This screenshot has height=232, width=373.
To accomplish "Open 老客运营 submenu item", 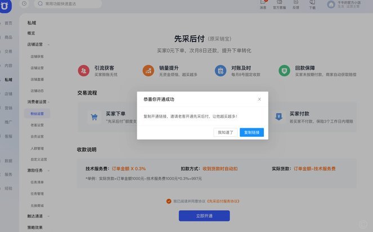I will [37, 125].
